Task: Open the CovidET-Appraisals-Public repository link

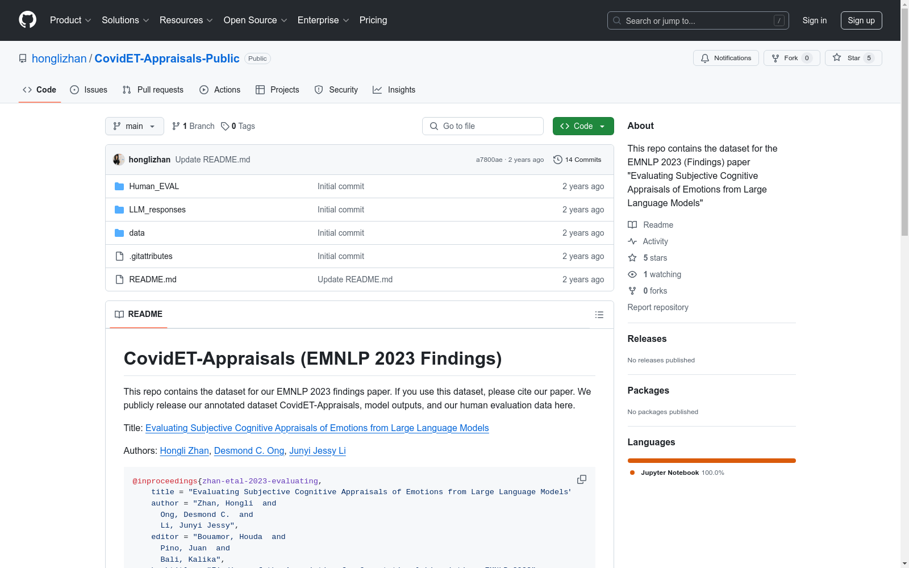Action: tap(167, 59)
